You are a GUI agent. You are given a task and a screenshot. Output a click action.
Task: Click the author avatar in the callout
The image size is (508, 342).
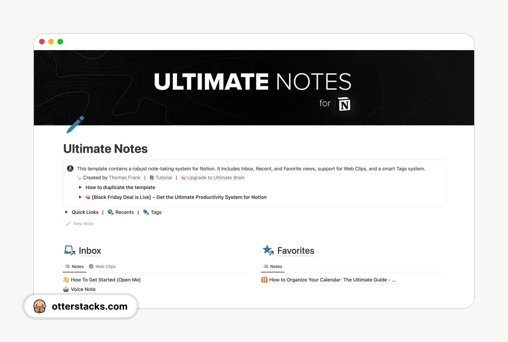point(70,168)
